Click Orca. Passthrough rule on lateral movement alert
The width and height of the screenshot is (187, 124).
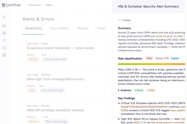(x=55, y=59)
